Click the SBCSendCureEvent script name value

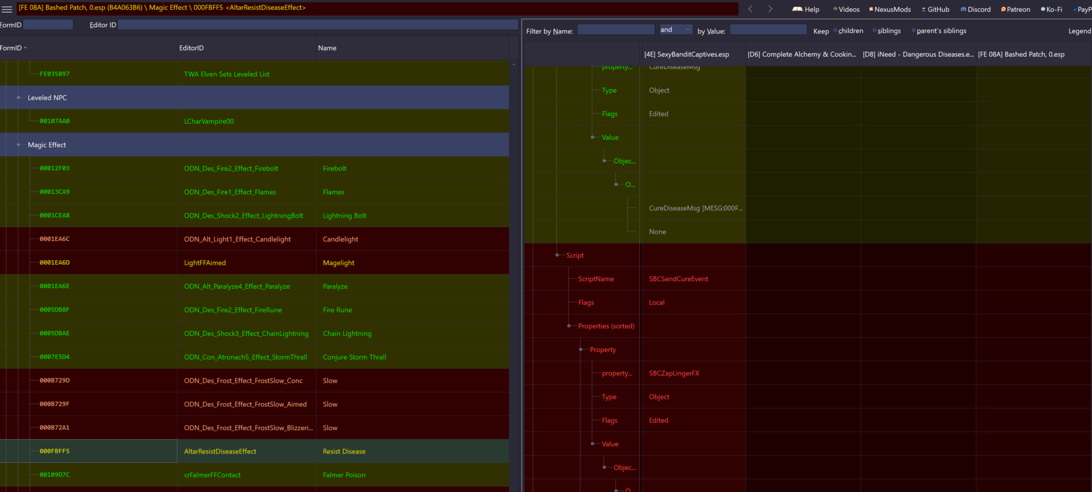[x=679, y=279]
